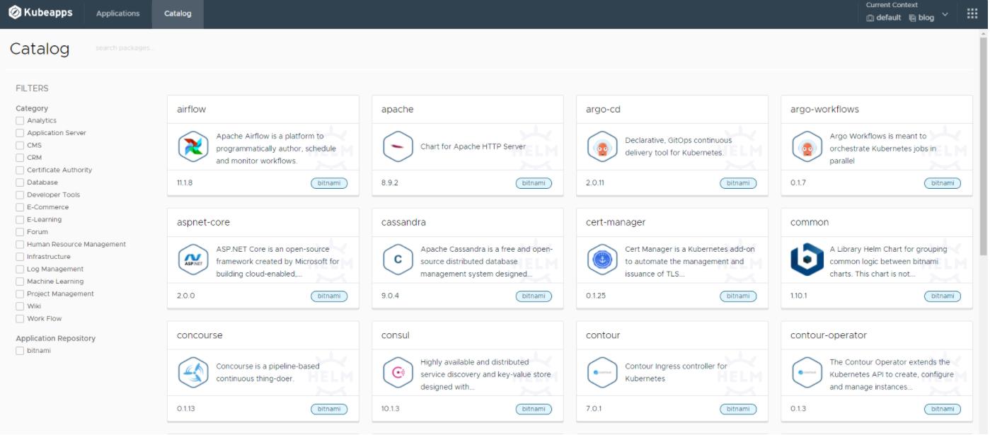
Task: Switch to the Applications tab
Action: click(118, 13)
